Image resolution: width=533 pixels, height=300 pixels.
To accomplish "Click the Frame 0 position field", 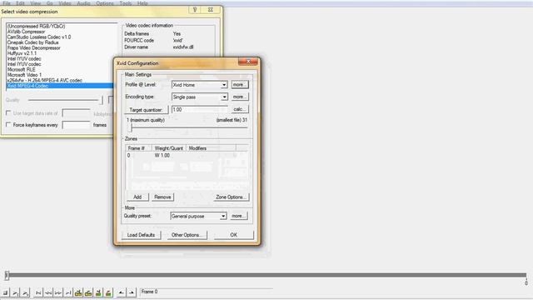I will 207,292.
